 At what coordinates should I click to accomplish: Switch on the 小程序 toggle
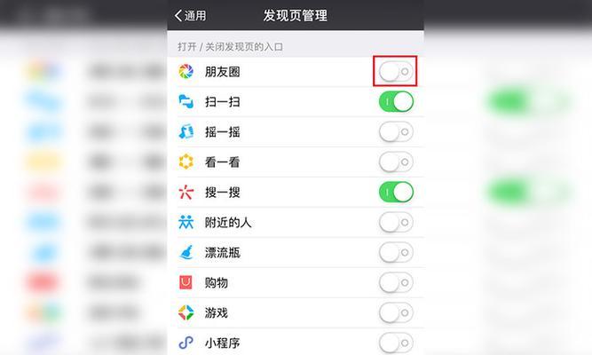tap(396, 343)
